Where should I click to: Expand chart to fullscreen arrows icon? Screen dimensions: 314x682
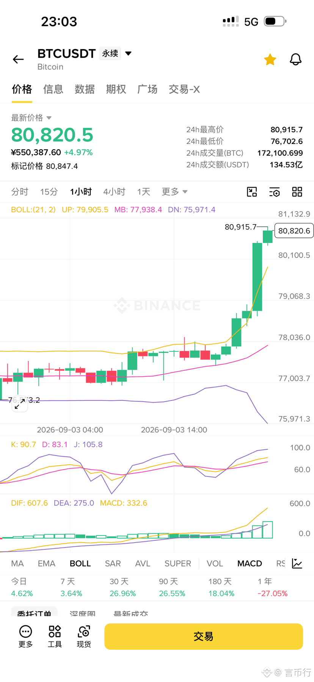(x=20, y=404)
